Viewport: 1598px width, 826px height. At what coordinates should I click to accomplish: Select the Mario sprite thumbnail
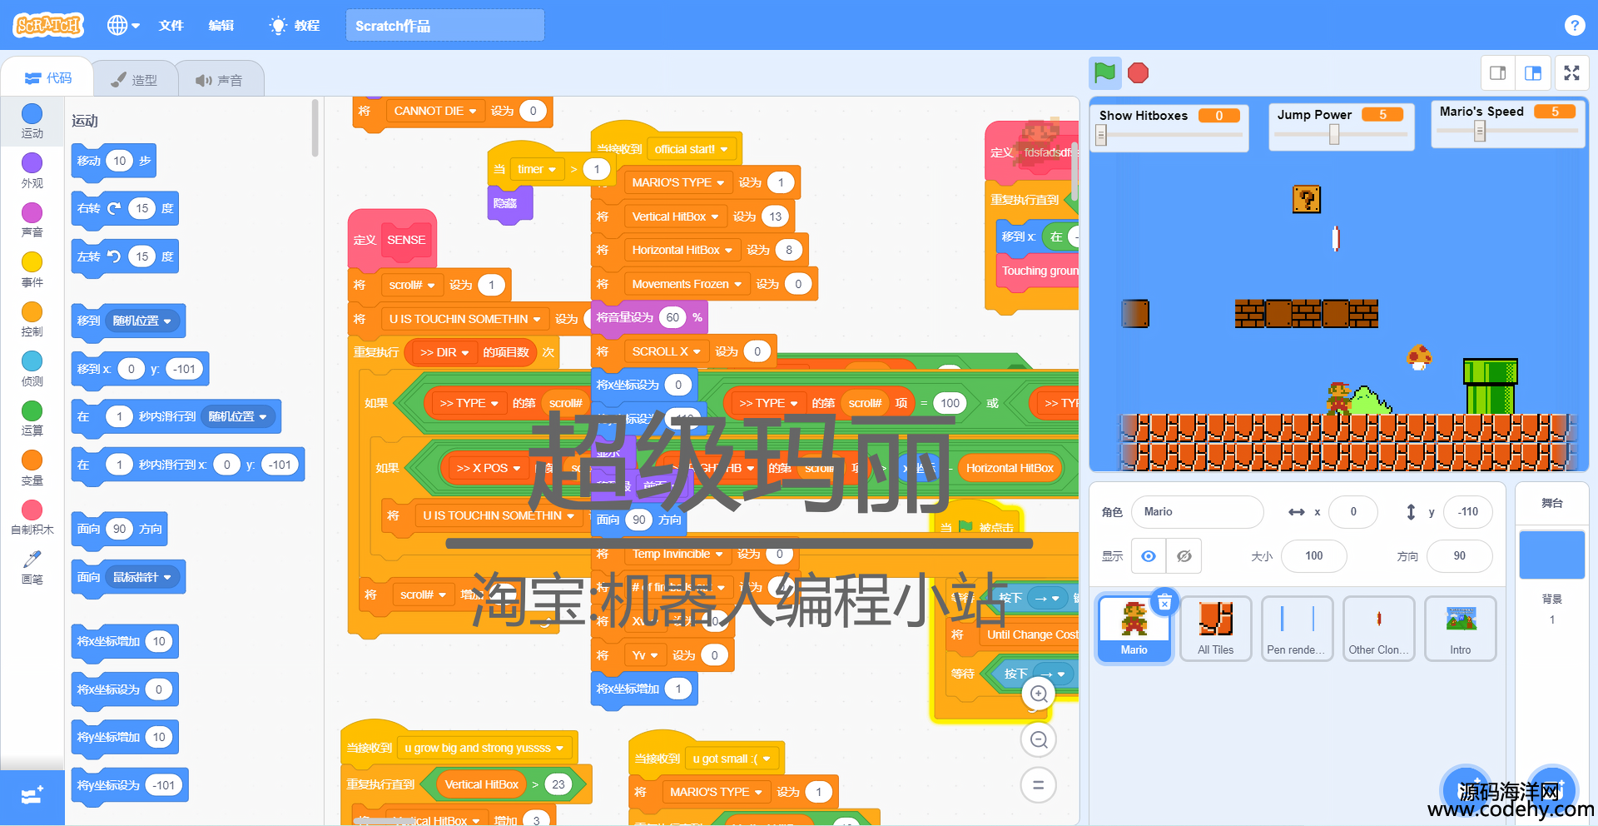[x=1134, y=629]
